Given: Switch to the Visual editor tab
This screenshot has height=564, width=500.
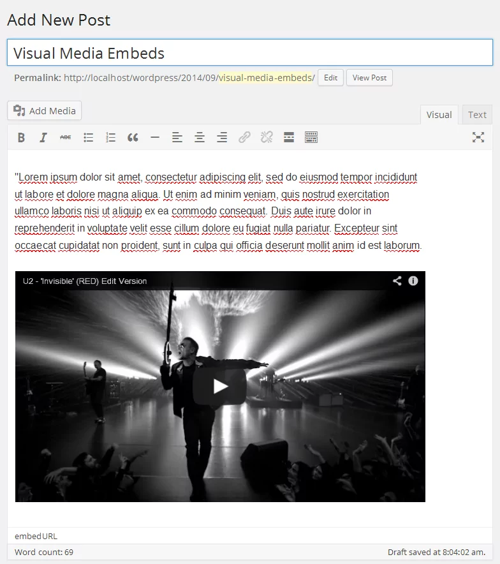Looking at the screenshot, I should coord(439,115).
